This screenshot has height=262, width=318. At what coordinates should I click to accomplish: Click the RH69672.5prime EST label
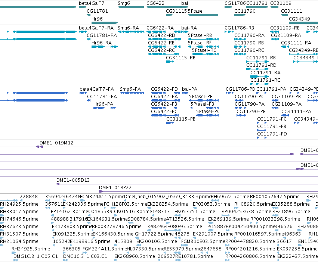tap(230, 197)
